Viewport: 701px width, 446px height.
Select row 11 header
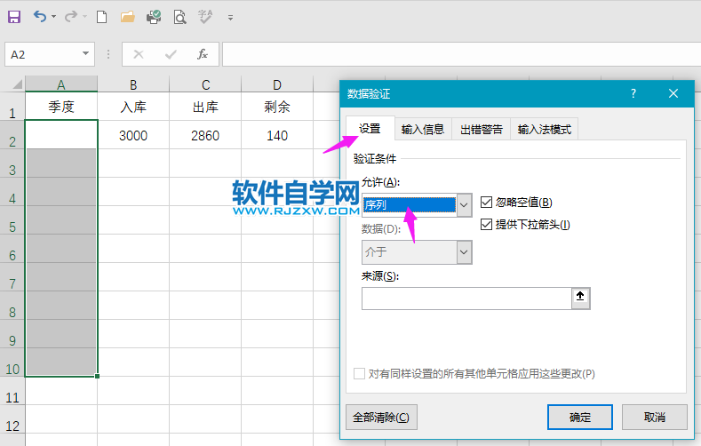tap(12, 392)
